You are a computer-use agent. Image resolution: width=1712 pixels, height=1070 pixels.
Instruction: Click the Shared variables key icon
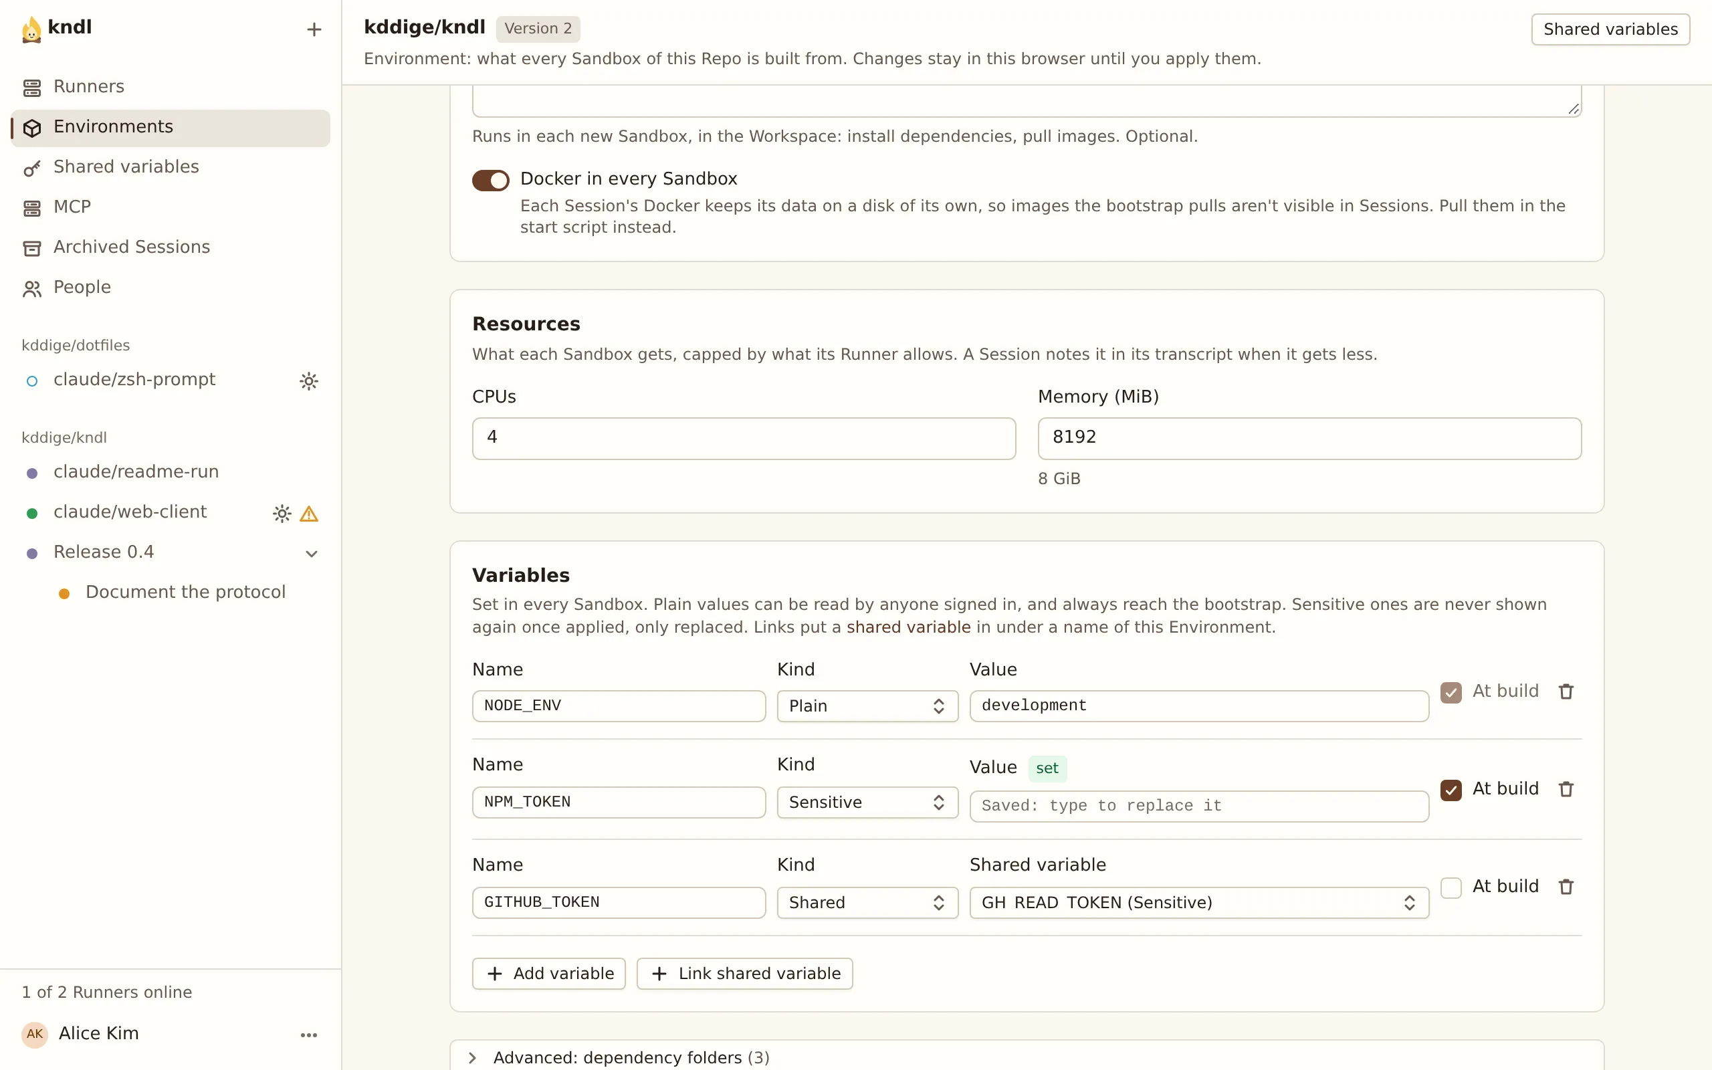pos(32,169)
